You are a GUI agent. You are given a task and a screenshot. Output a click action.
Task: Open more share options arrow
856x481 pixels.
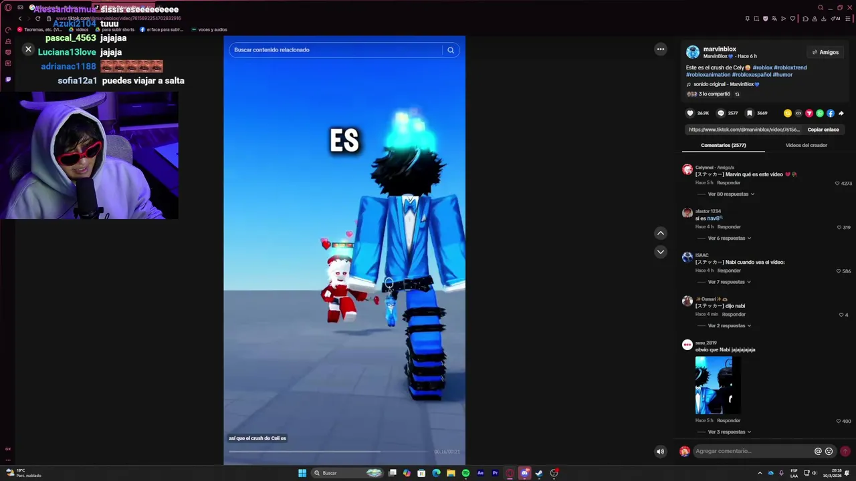841,114
